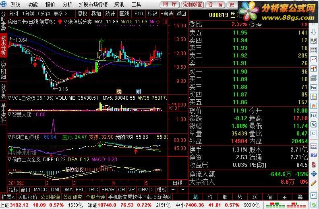
Task: Click the 榜 marker on the K-line chart
Action: point(119,91)
